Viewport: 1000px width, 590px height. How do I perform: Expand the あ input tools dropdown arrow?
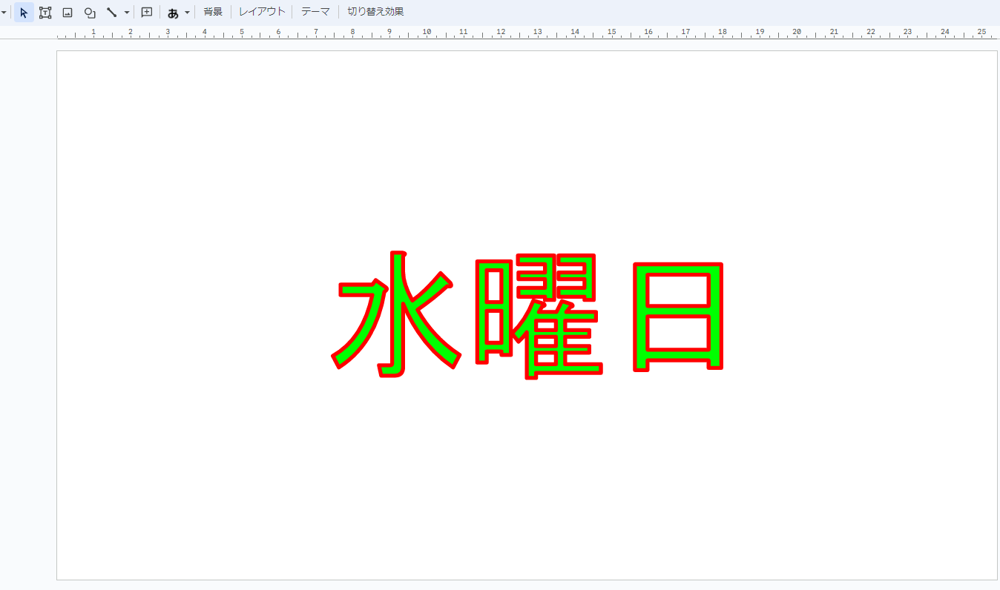click(x=187, y=13)
